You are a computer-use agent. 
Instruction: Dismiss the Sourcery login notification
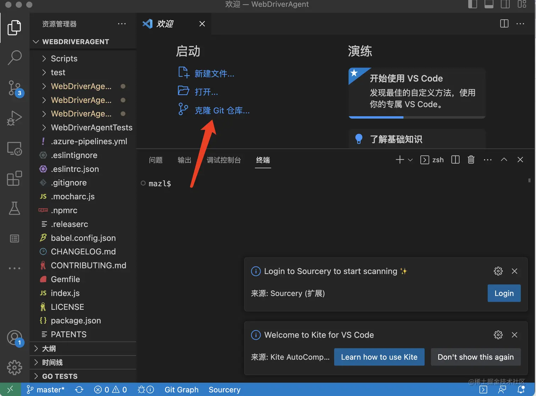pos(514,271)
